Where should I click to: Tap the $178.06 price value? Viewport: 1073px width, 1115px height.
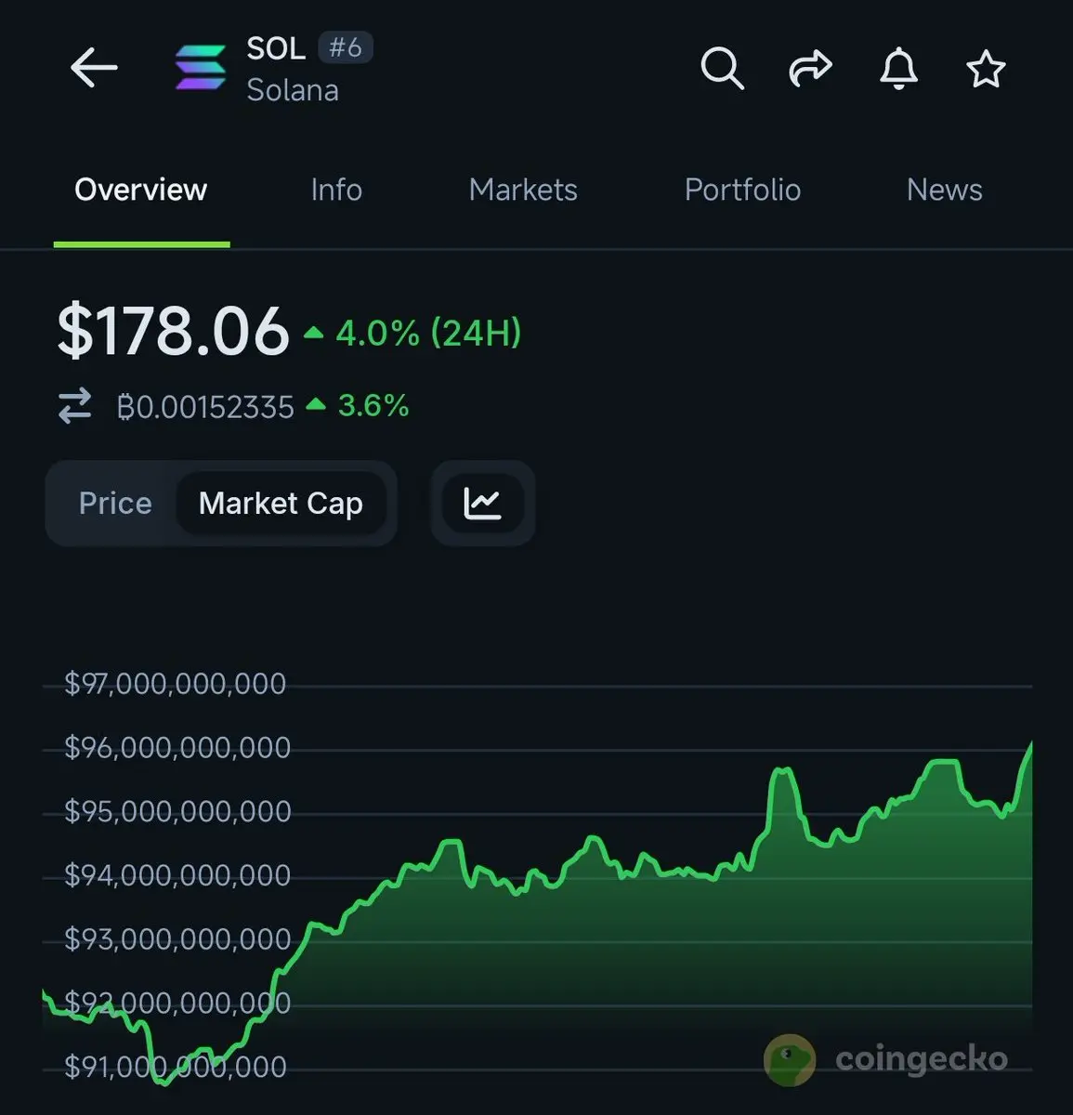click(x=174, y=331)
